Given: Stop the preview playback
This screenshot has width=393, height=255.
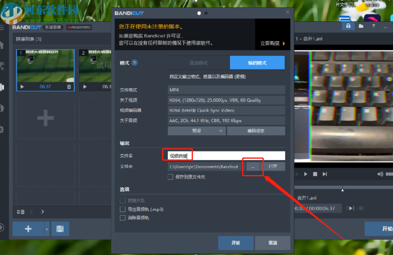Looking at the screenshot, I should [315, 174].
